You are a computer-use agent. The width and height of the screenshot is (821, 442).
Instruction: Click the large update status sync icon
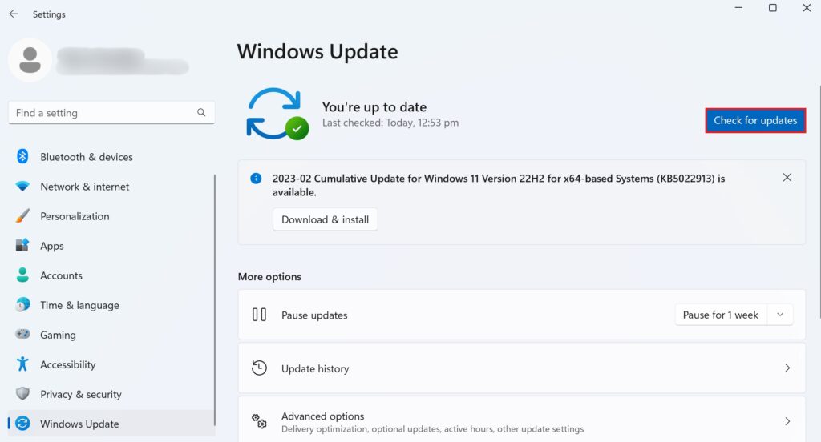click(x=277, y=114)
